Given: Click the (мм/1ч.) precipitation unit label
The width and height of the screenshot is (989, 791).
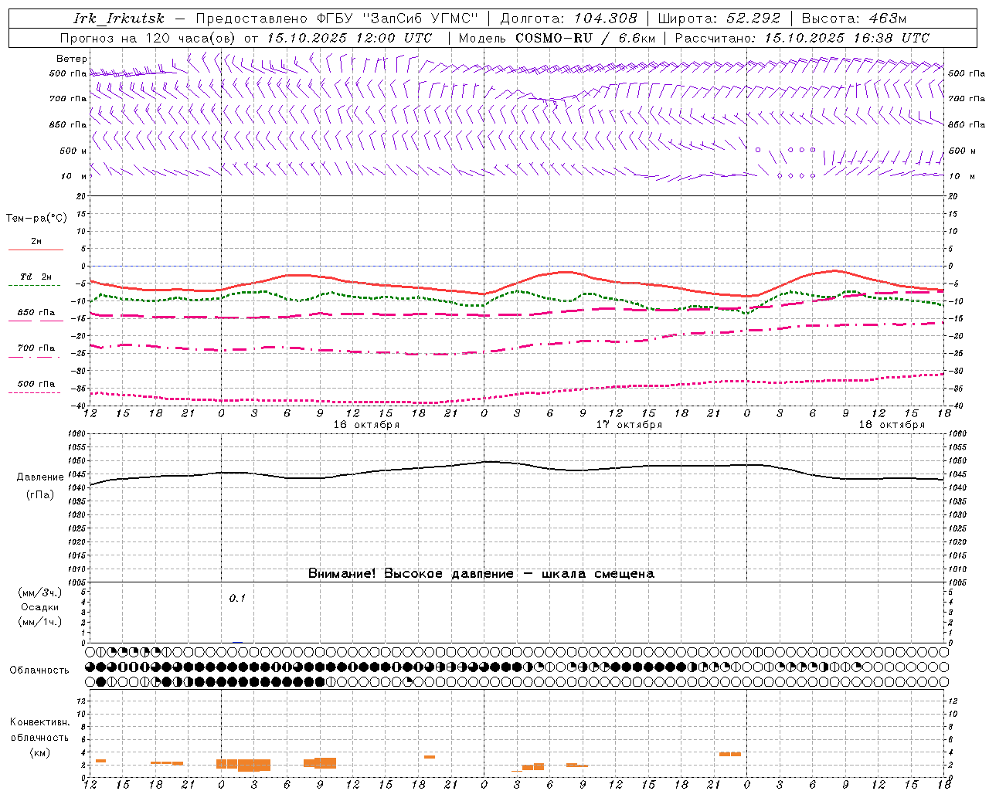Looking at the screenshot, I should (40, 622).
